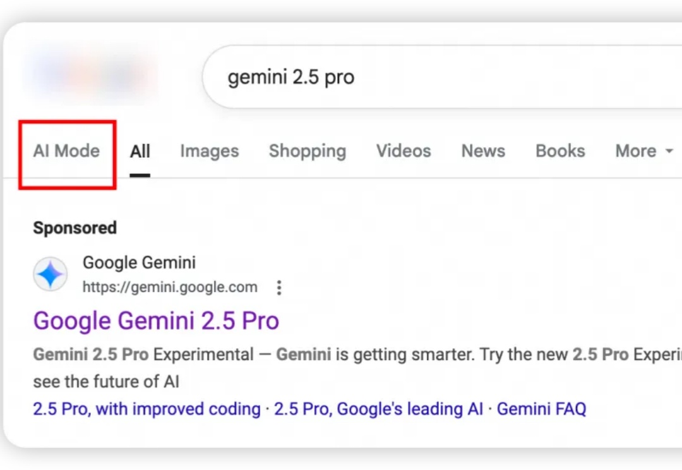The height and width of the screenshot is (470, 682).
Task: Open the Gemini FAQ sitelink
Action: (x=542, y=409)
